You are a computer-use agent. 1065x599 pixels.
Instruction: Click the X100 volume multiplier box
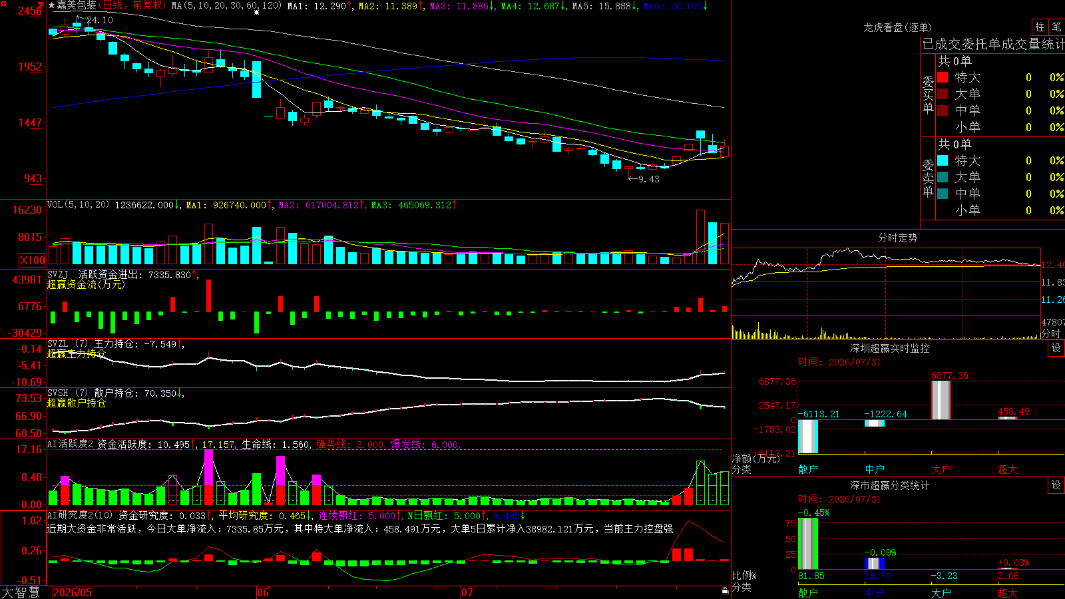(x=33, y=260)
